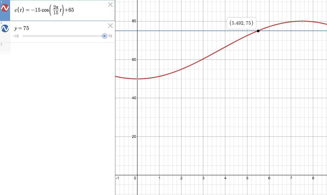Click the slider track middle
The image size is (327, 195).
click(63, 36)
